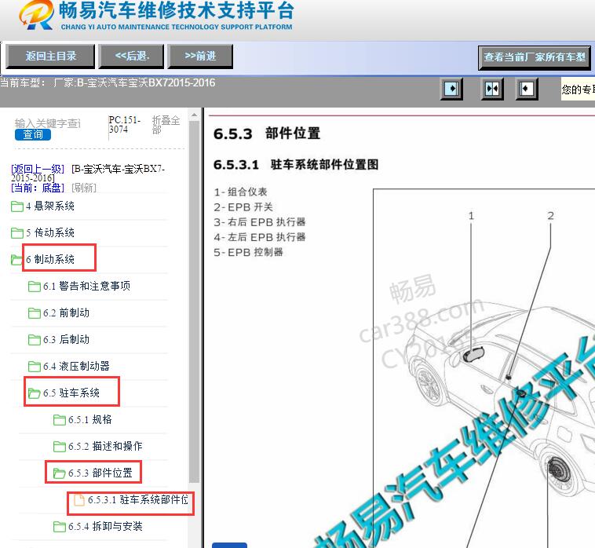The image size is (595, 548).
Task: Click open-folder icon beside 6.5 驻车系统
Action: click(35, 393)
